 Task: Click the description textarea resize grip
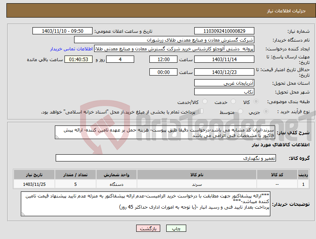tap(57, 137)
